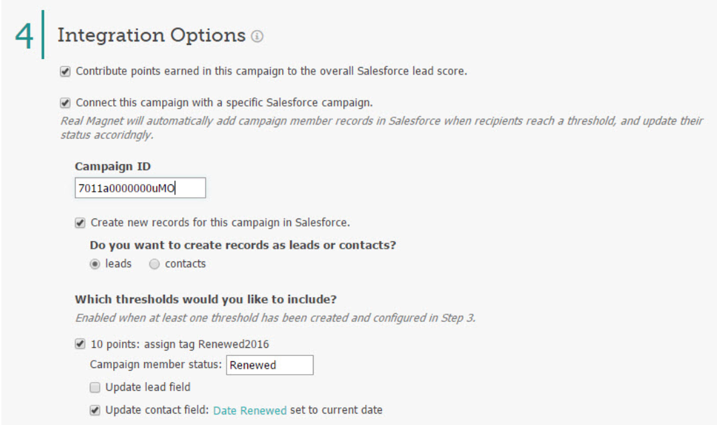Click the Integration Options heading

click(151, 36)
